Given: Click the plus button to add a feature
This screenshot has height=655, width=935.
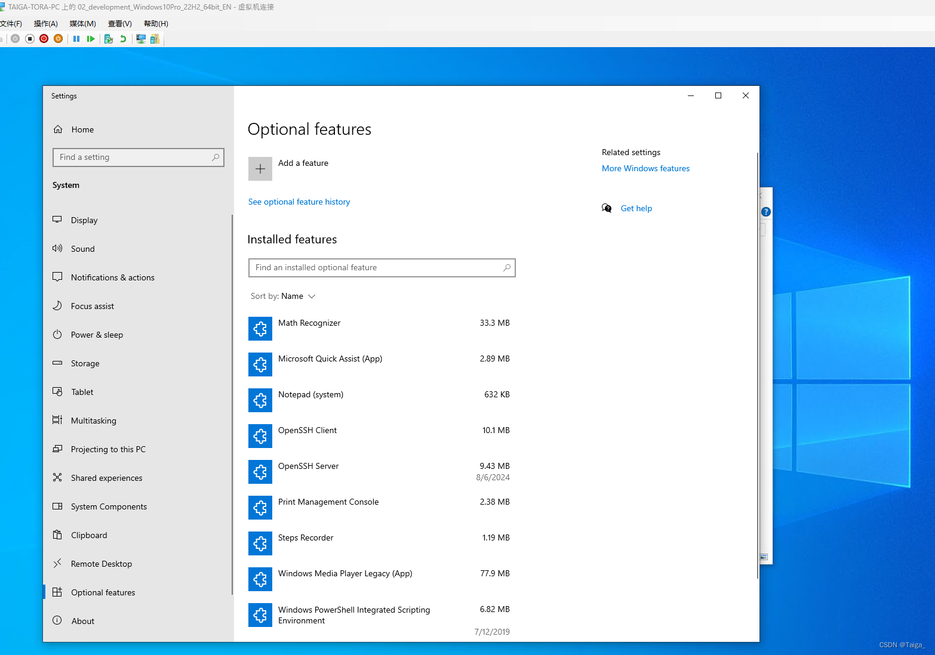Looking at the screenshot, I should click(260, 169).
